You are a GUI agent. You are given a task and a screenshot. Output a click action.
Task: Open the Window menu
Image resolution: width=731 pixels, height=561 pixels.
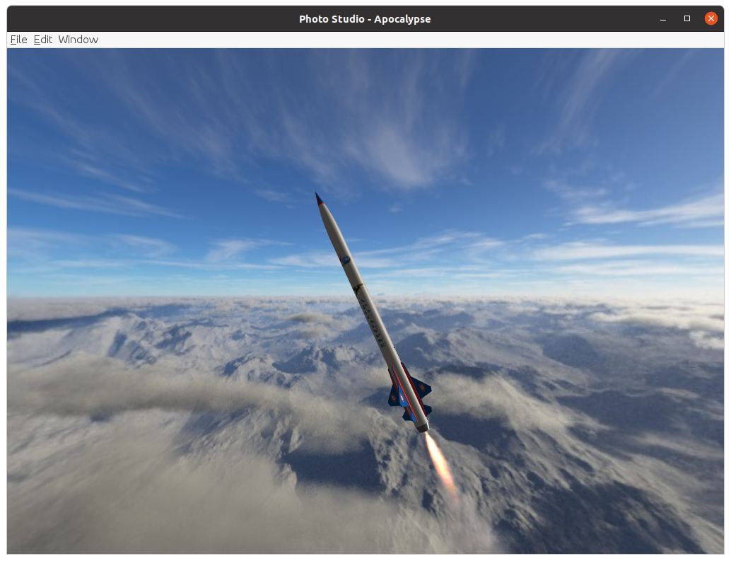tap(78, 40)
